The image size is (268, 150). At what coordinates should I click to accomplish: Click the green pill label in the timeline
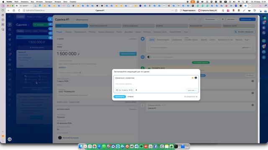(x=201, y=62)
